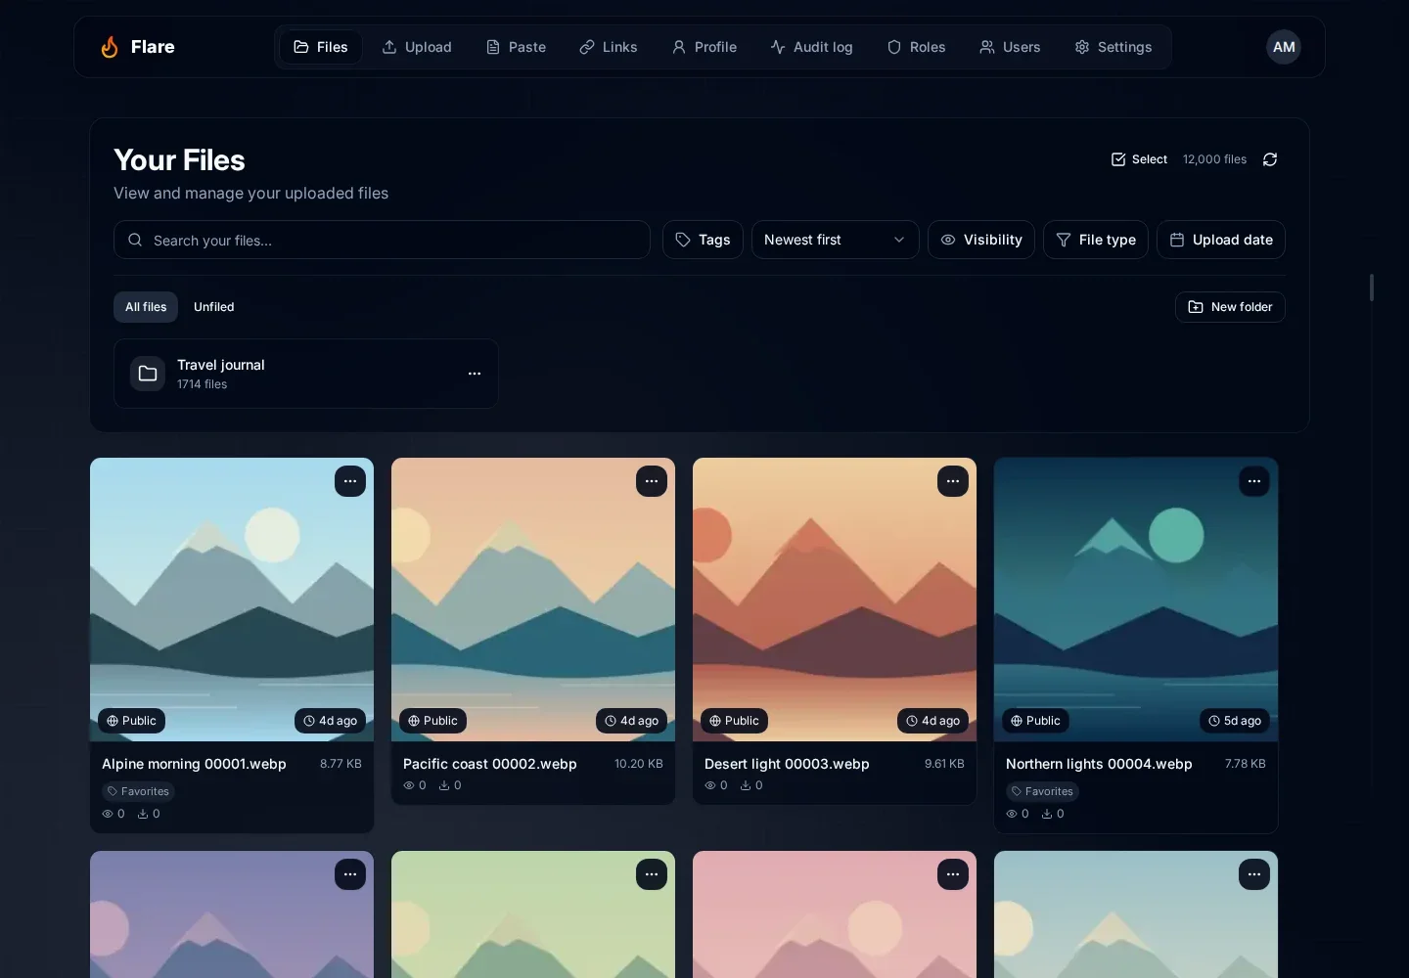The width and height of the screenshot is (1409, 978).
Task: Open the Tags filter
Action: point(703,240)
